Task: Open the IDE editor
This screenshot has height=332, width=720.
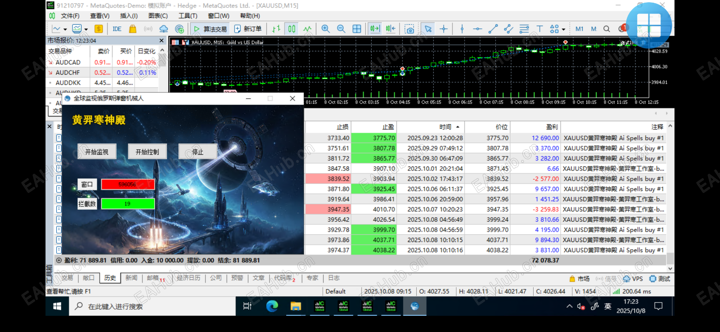Action: pyautogui.click(x=117, y=29)
